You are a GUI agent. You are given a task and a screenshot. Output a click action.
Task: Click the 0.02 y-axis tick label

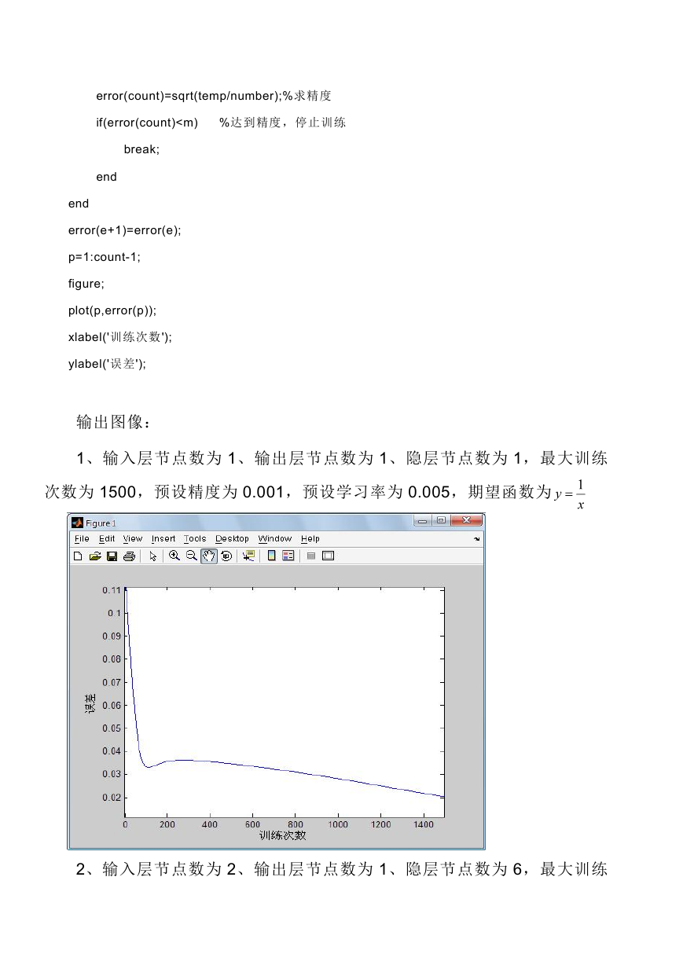pos(112,798)
